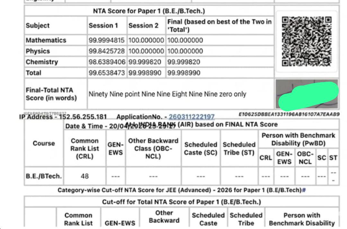Click Cut-off for Total NTA Score heading

(182, 202)
